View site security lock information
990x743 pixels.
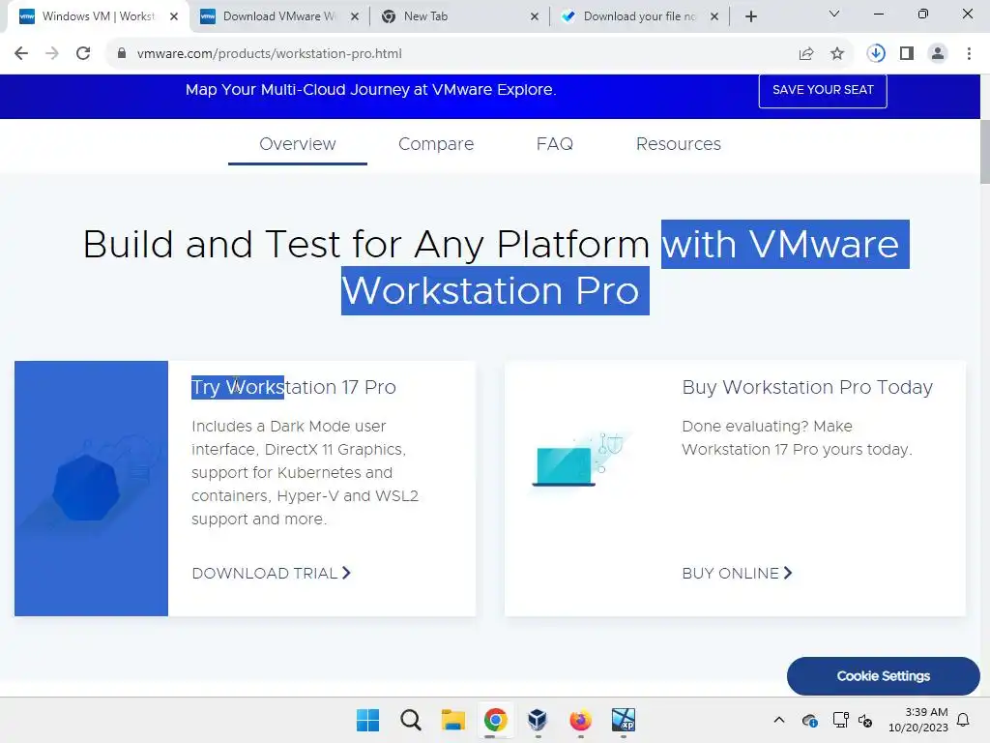click(122, 54)
